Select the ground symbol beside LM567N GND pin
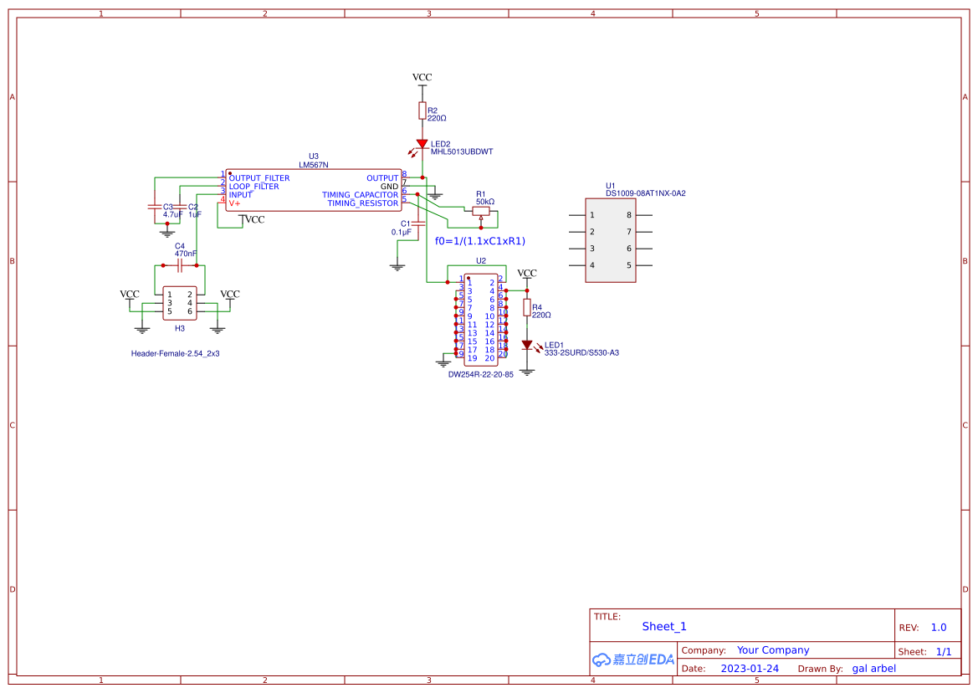 435,196
